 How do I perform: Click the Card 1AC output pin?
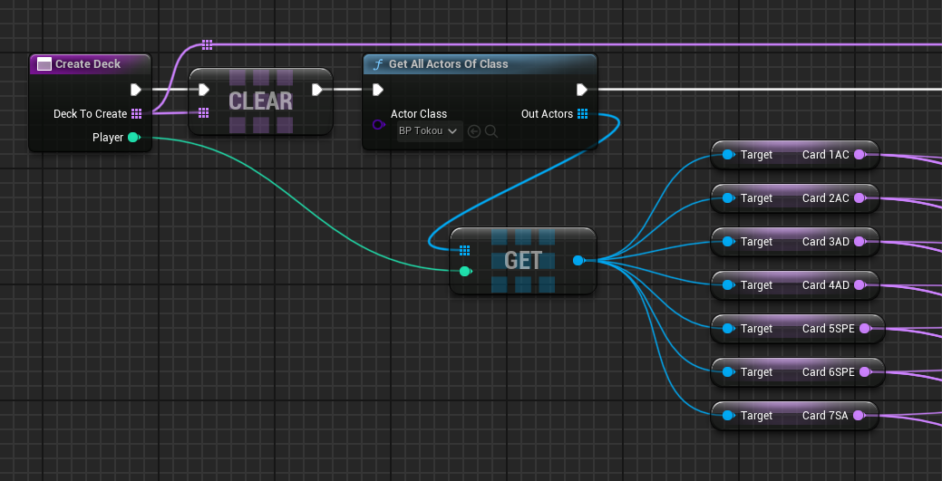859,155
